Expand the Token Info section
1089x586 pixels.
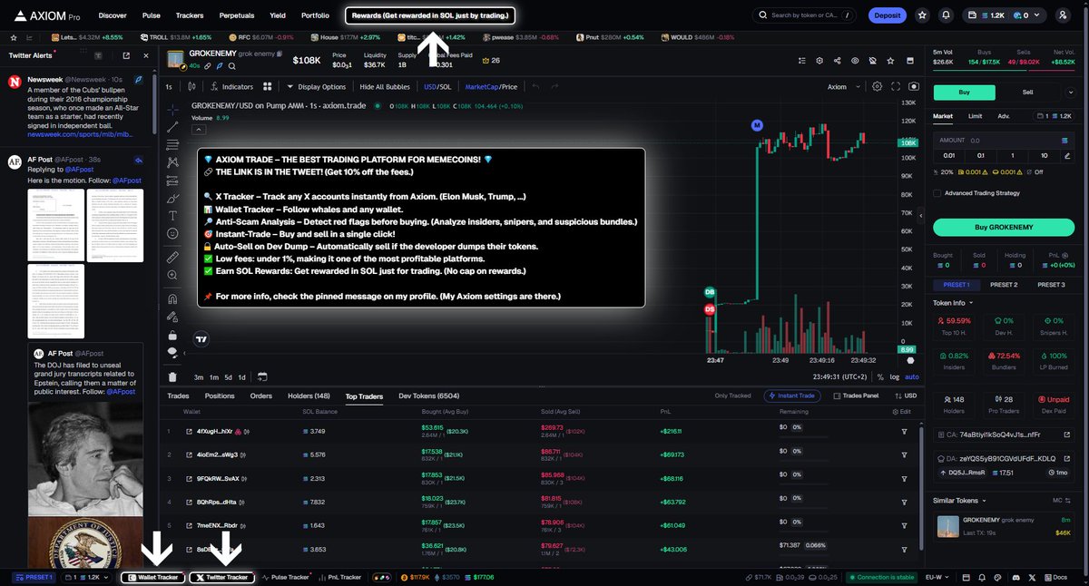(x=954, y=303)
